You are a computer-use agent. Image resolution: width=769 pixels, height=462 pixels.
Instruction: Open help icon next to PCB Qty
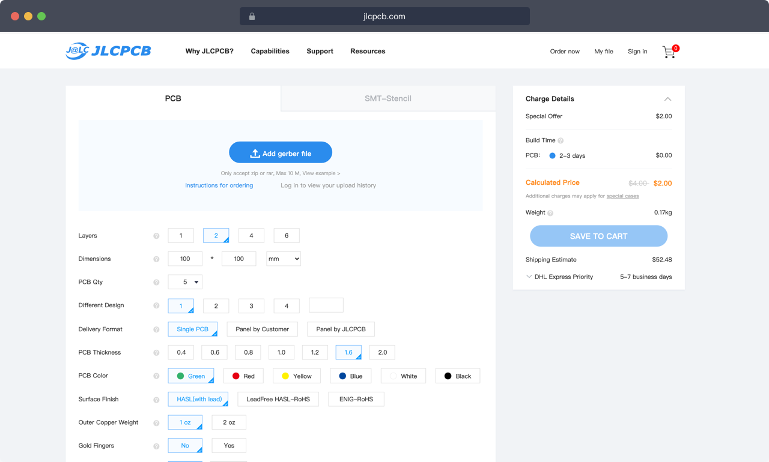point(156,282)
